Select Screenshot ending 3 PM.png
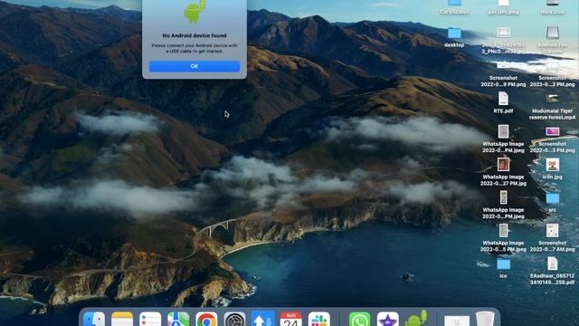 tap(553, 131)
